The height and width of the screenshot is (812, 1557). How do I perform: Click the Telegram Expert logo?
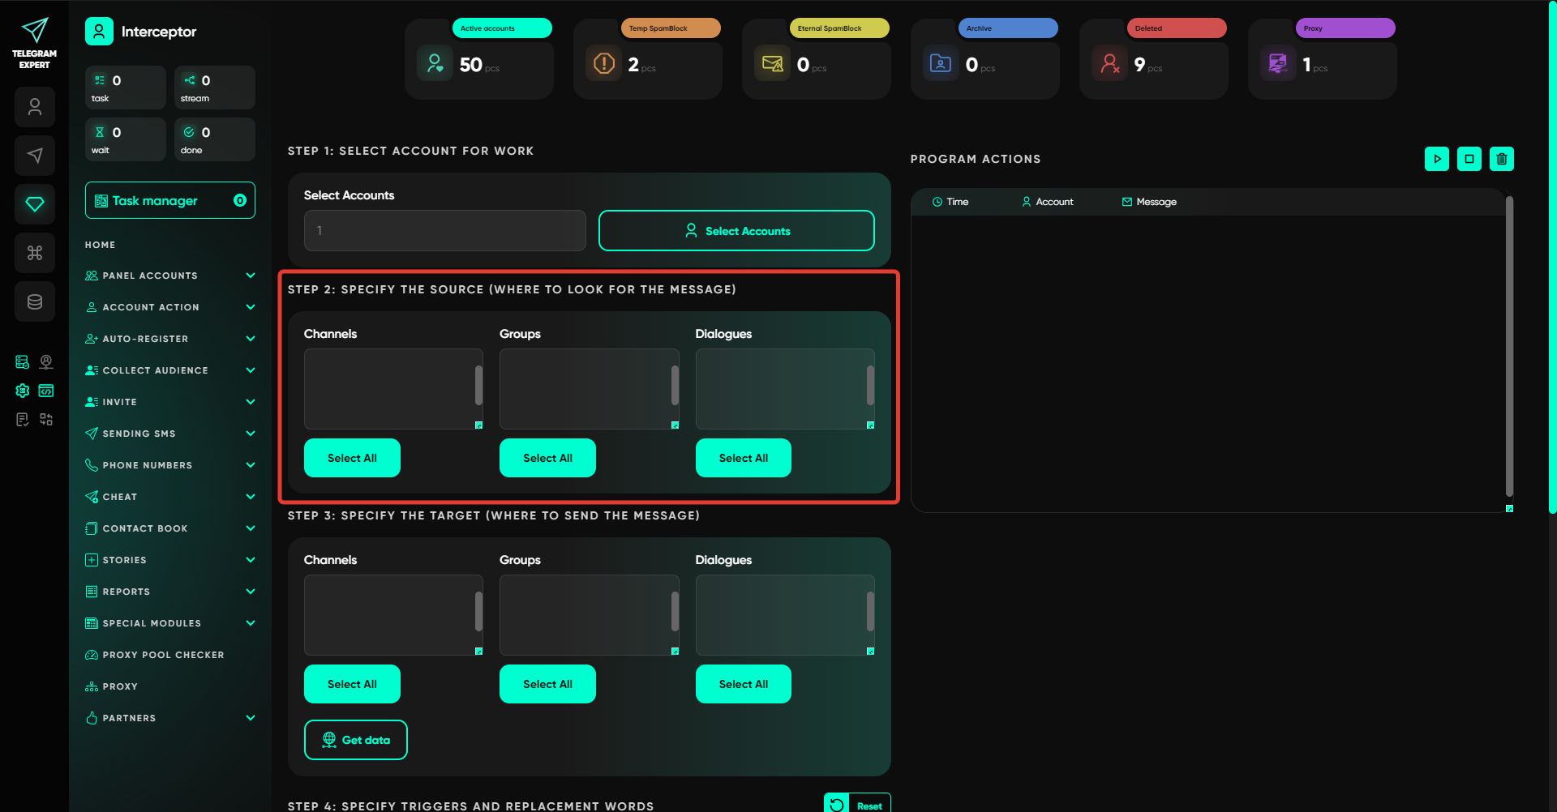tap(34, 42)
